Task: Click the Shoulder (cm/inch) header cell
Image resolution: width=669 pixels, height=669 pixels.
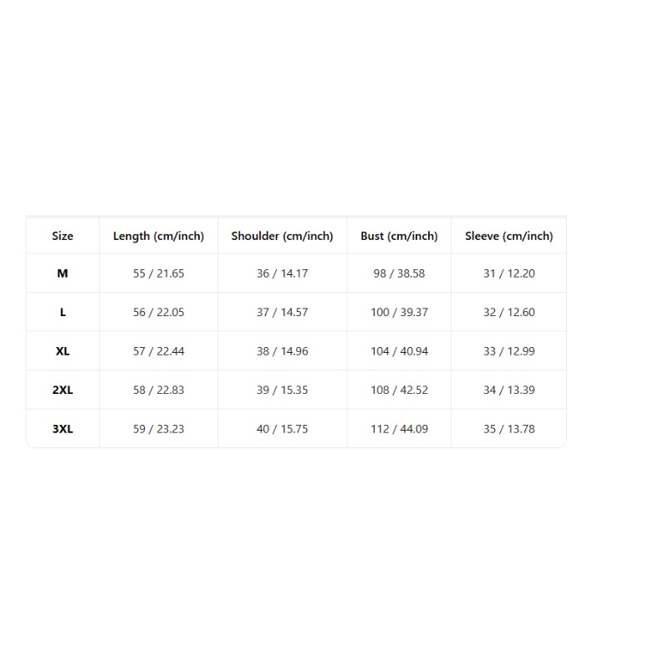Action: (x=282, y=236)
